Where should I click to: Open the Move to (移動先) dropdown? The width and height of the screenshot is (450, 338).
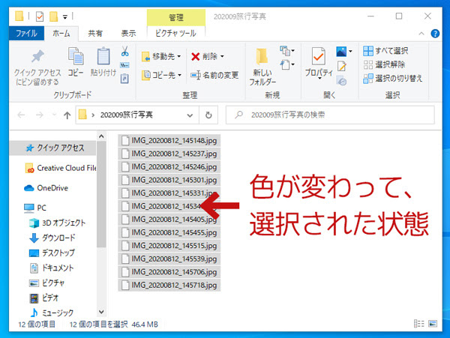click(x=161, y=56)
